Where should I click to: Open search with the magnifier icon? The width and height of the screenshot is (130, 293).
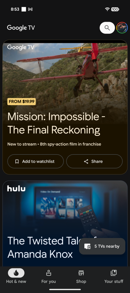pos(107,28)
